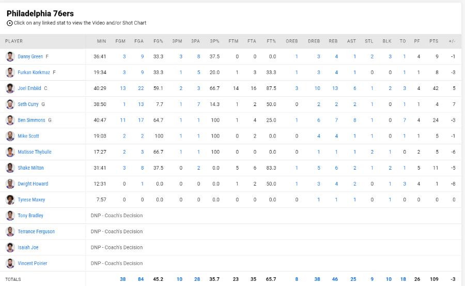Viewport: 465px width, 286px height.
Task: Open Danny Green player link
Action: click(30, 56)
